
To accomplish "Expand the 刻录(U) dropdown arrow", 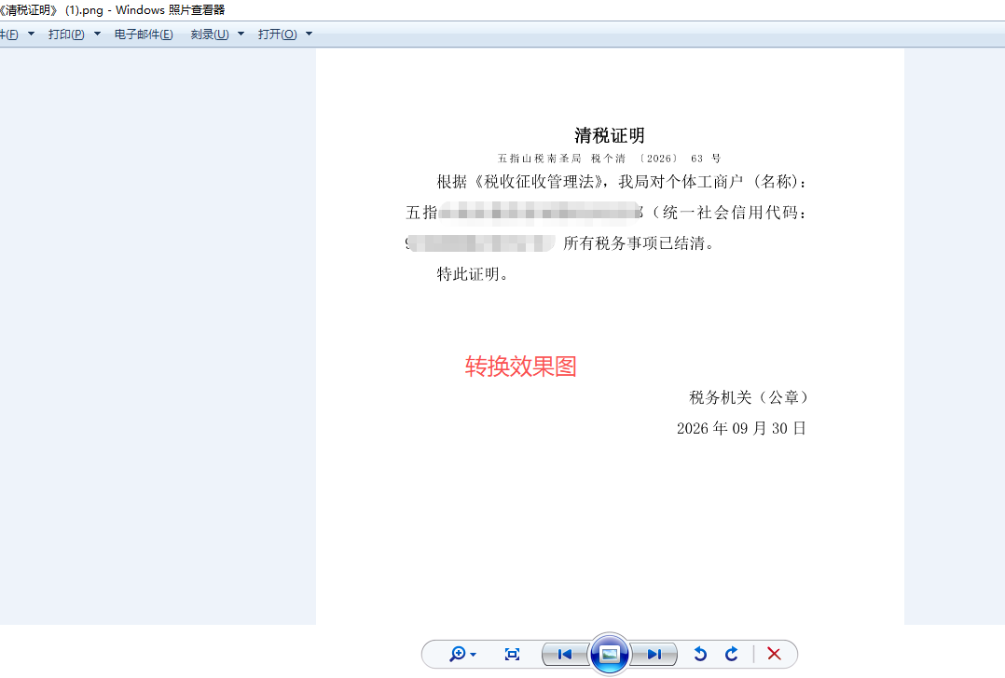I will point(241,34).
